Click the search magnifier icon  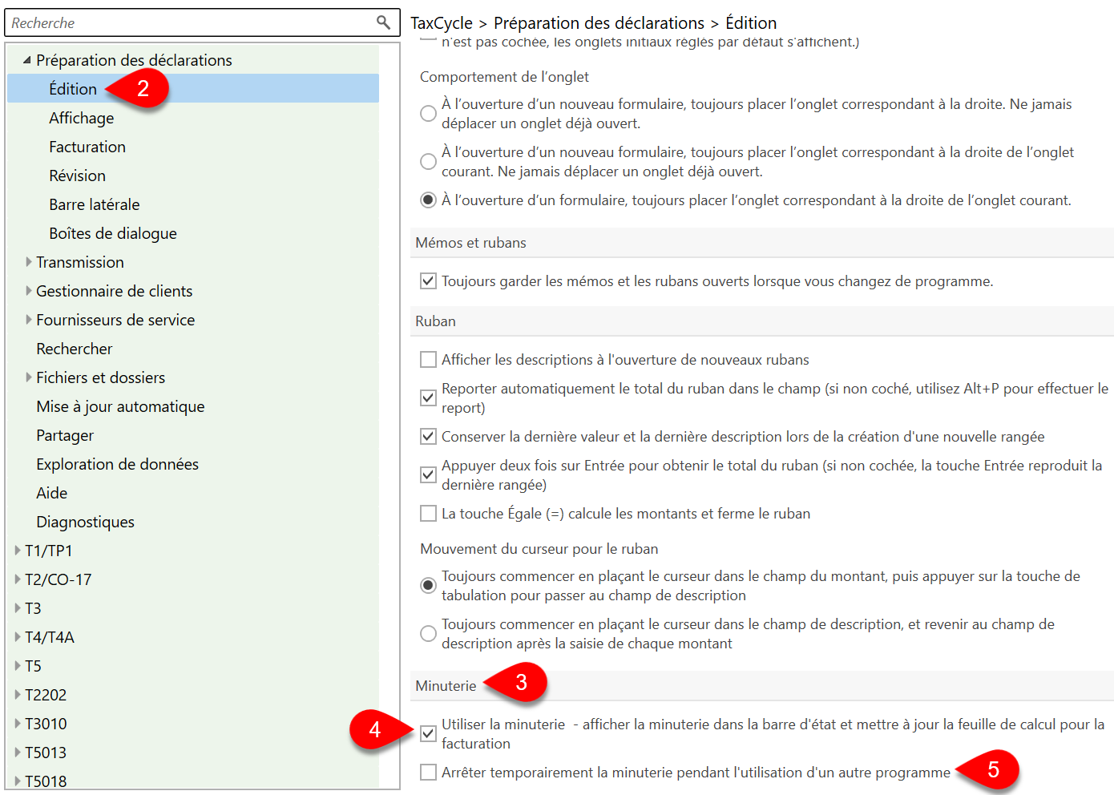(384, 22)
